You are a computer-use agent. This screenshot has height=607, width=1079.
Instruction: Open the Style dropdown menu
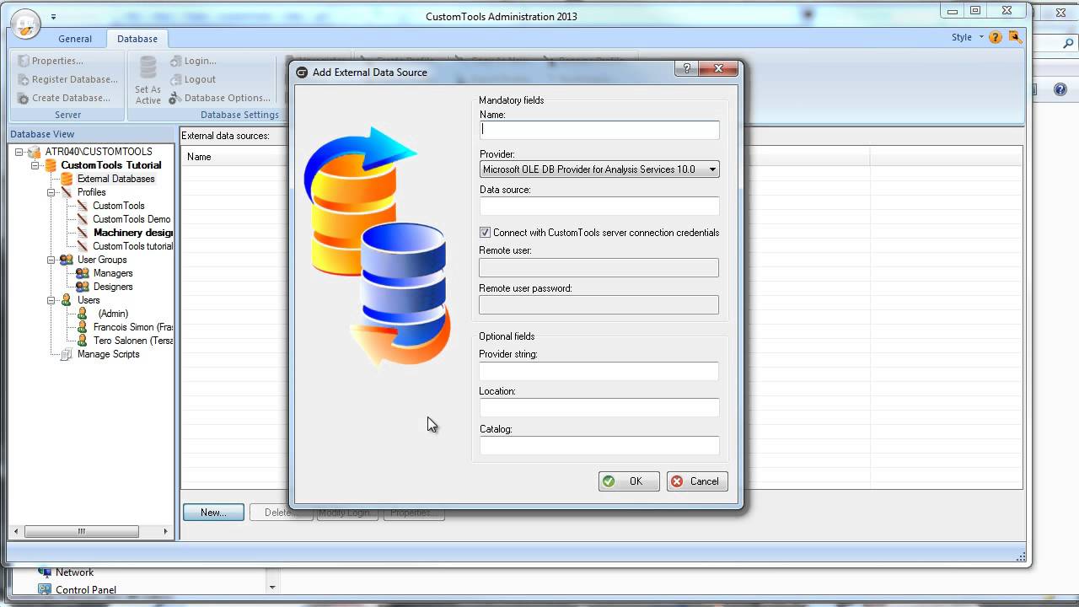967,37
